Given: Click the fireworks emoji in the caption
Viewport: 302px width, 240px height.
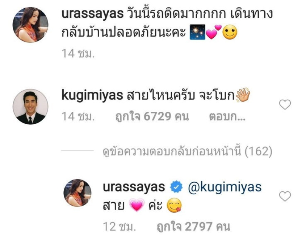Looking at the screenshot, I should [197, 32].
